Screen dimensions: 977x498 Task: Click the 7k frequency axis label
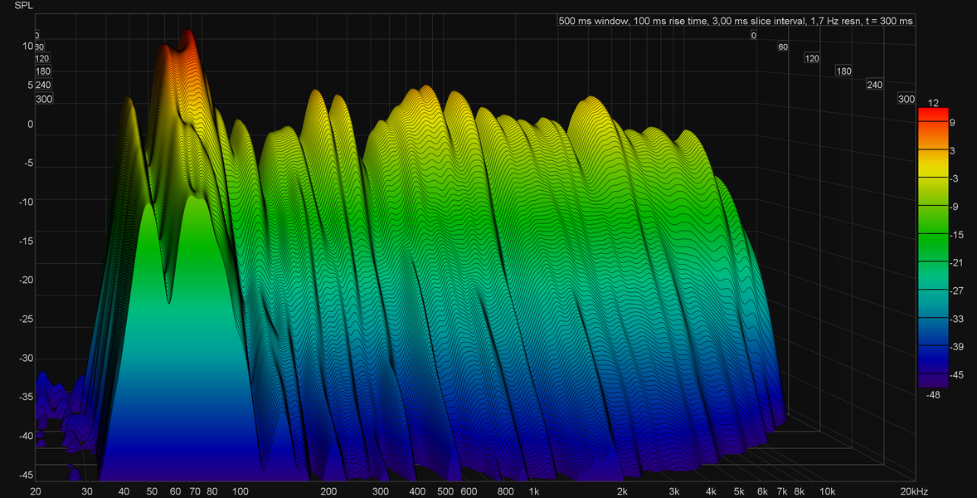click(x=783, y=491)
